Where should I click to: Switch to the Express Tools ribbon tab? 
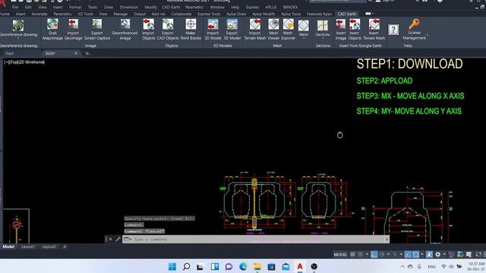(x=209, y=14)
